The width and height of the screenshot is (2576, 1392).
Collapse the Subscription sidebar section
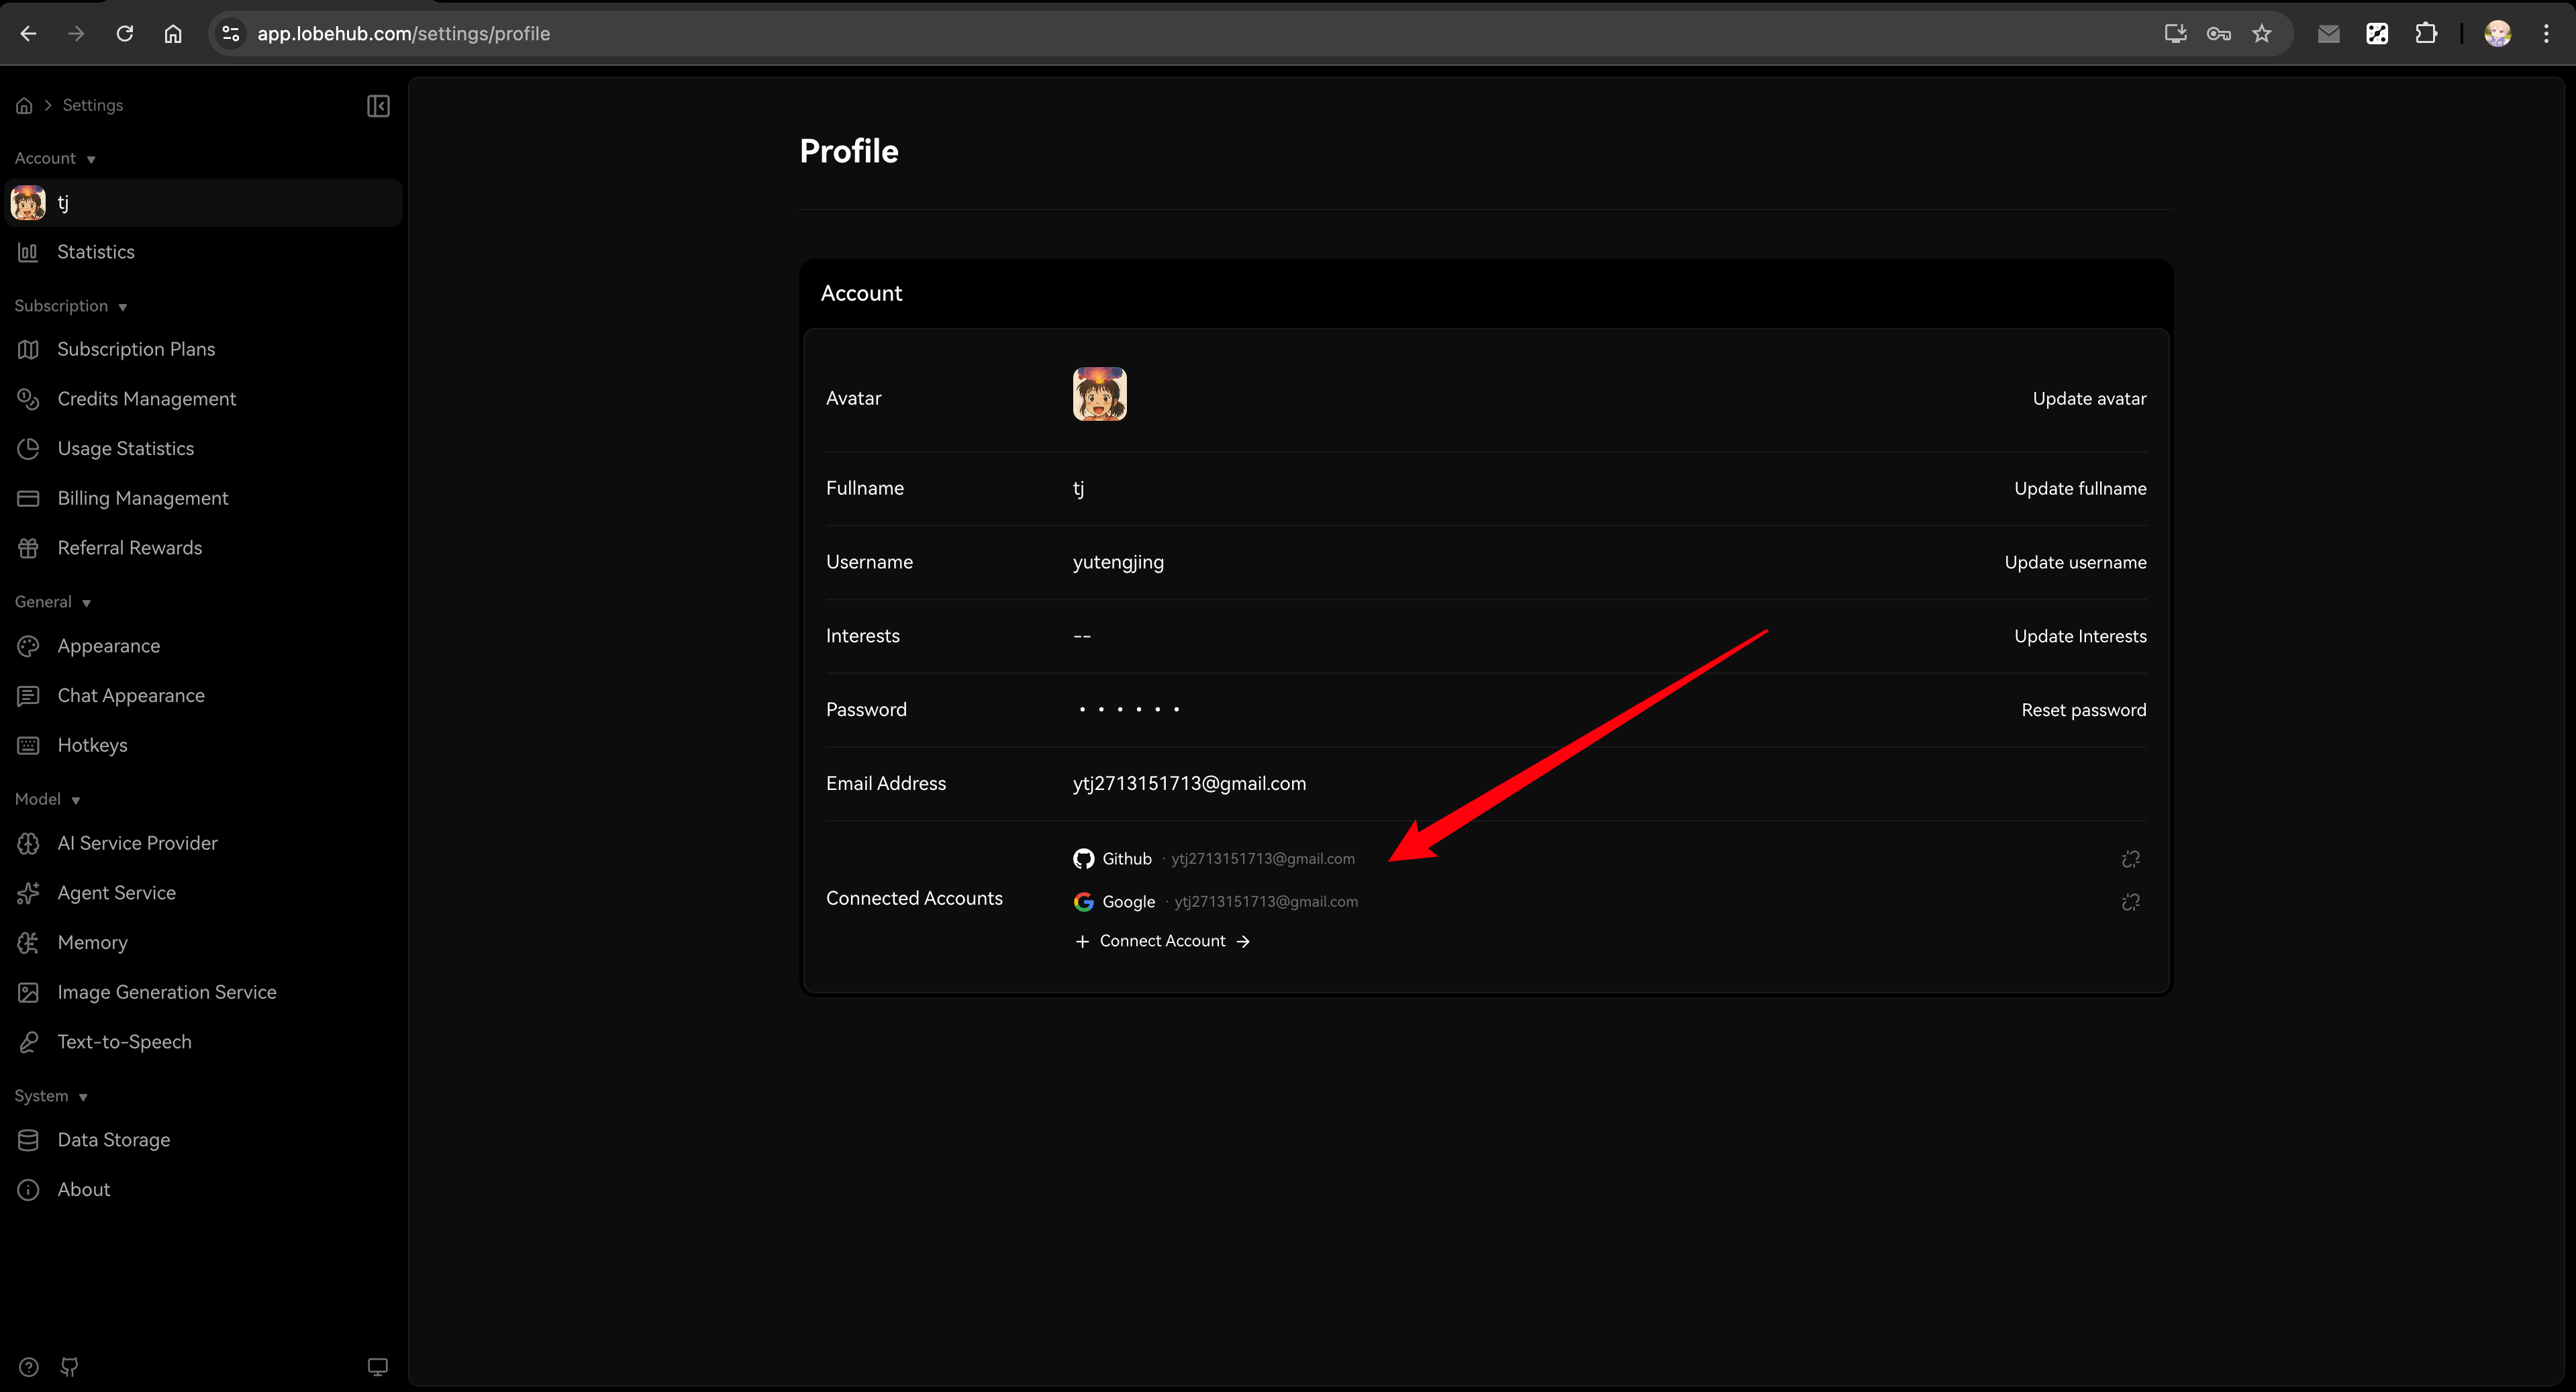(x=70, y=306)
